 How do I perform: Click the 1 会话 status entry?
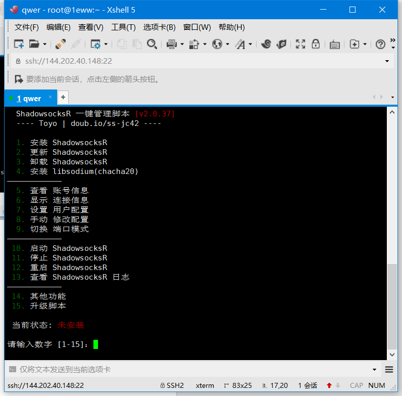coord(308,385)
